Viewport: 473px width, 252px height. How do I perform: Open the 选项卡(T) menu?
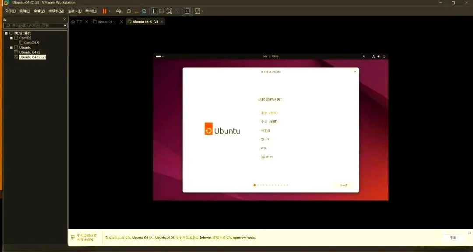pyautogui.click(x=74, y=11)
